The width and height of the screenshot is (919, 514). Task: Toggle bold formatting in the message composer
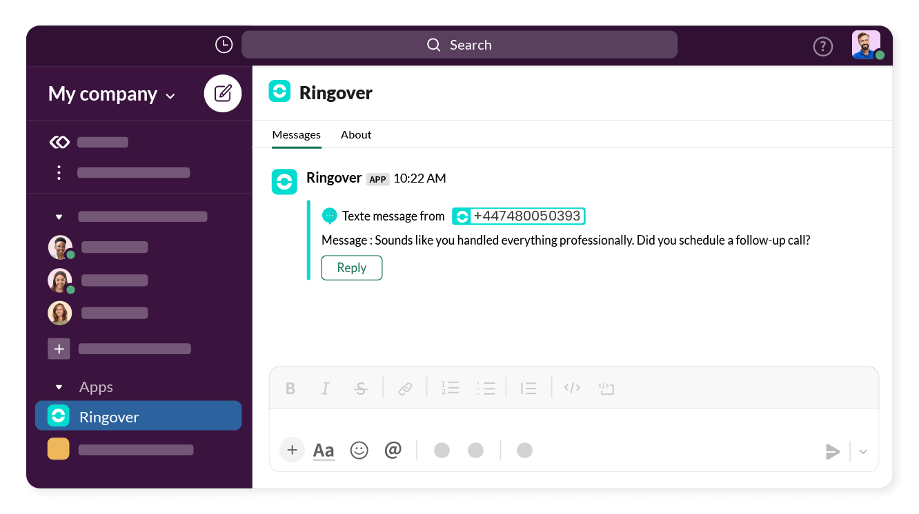(290, 388)
